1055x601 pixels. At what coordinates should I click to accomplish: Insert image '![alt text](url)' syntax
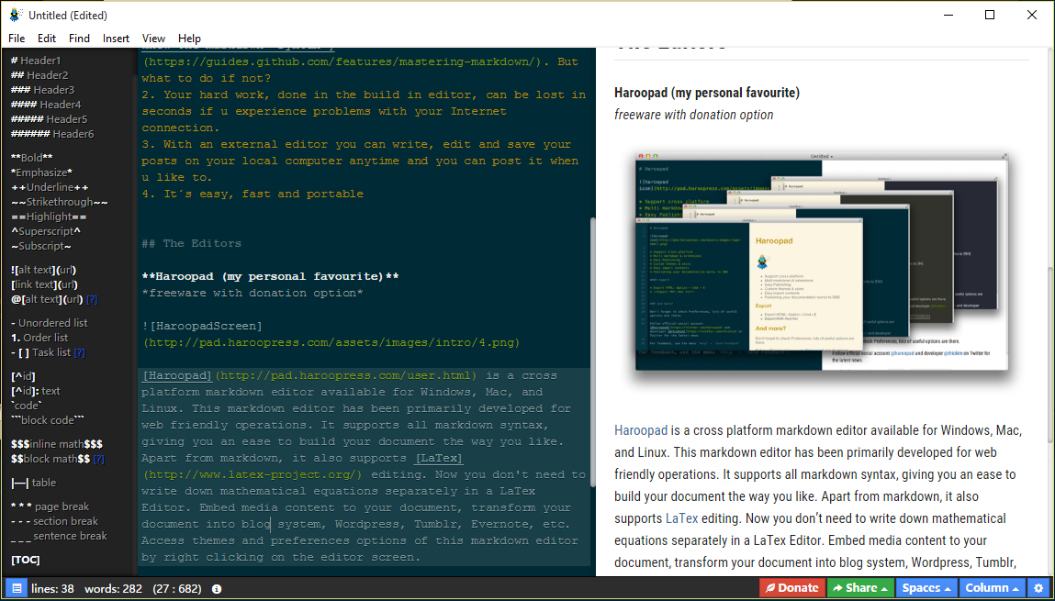[x=44, y=271]
